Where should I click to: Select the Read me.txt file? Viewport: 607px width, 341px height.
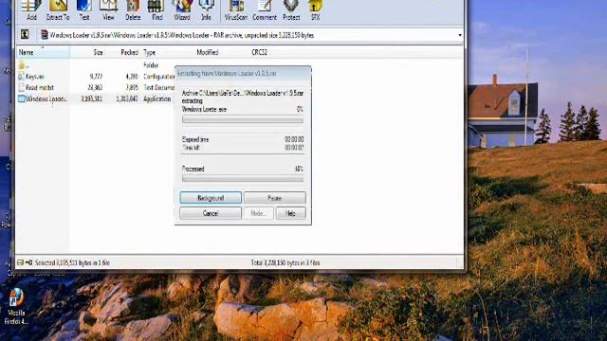[36, 88]
